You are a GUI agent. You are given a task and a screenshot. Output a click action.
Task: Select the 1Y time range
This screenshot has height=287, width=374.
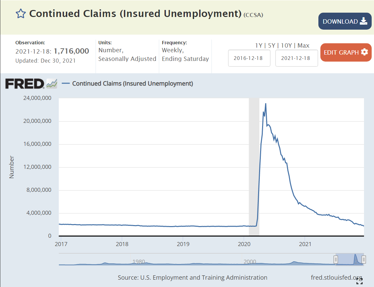259,46
